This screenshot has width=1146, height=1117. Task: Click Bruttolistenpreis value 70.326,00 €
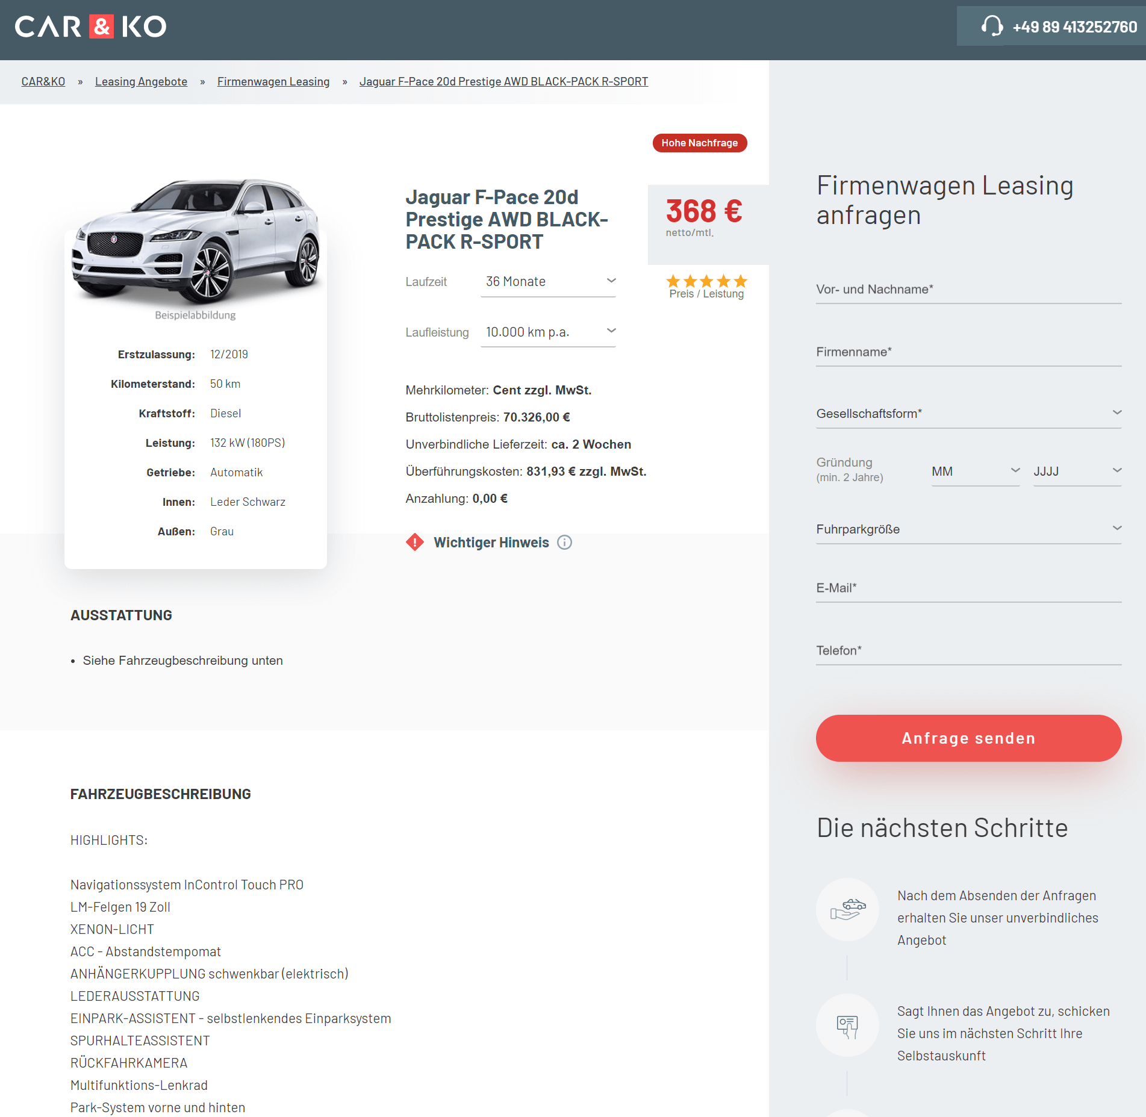(537, 417)
